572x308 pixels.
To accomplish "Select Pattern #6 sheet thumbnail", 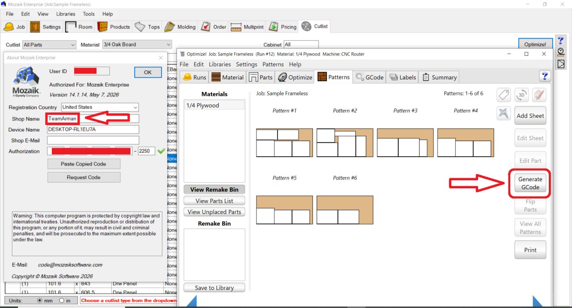I will pos(345,210).
